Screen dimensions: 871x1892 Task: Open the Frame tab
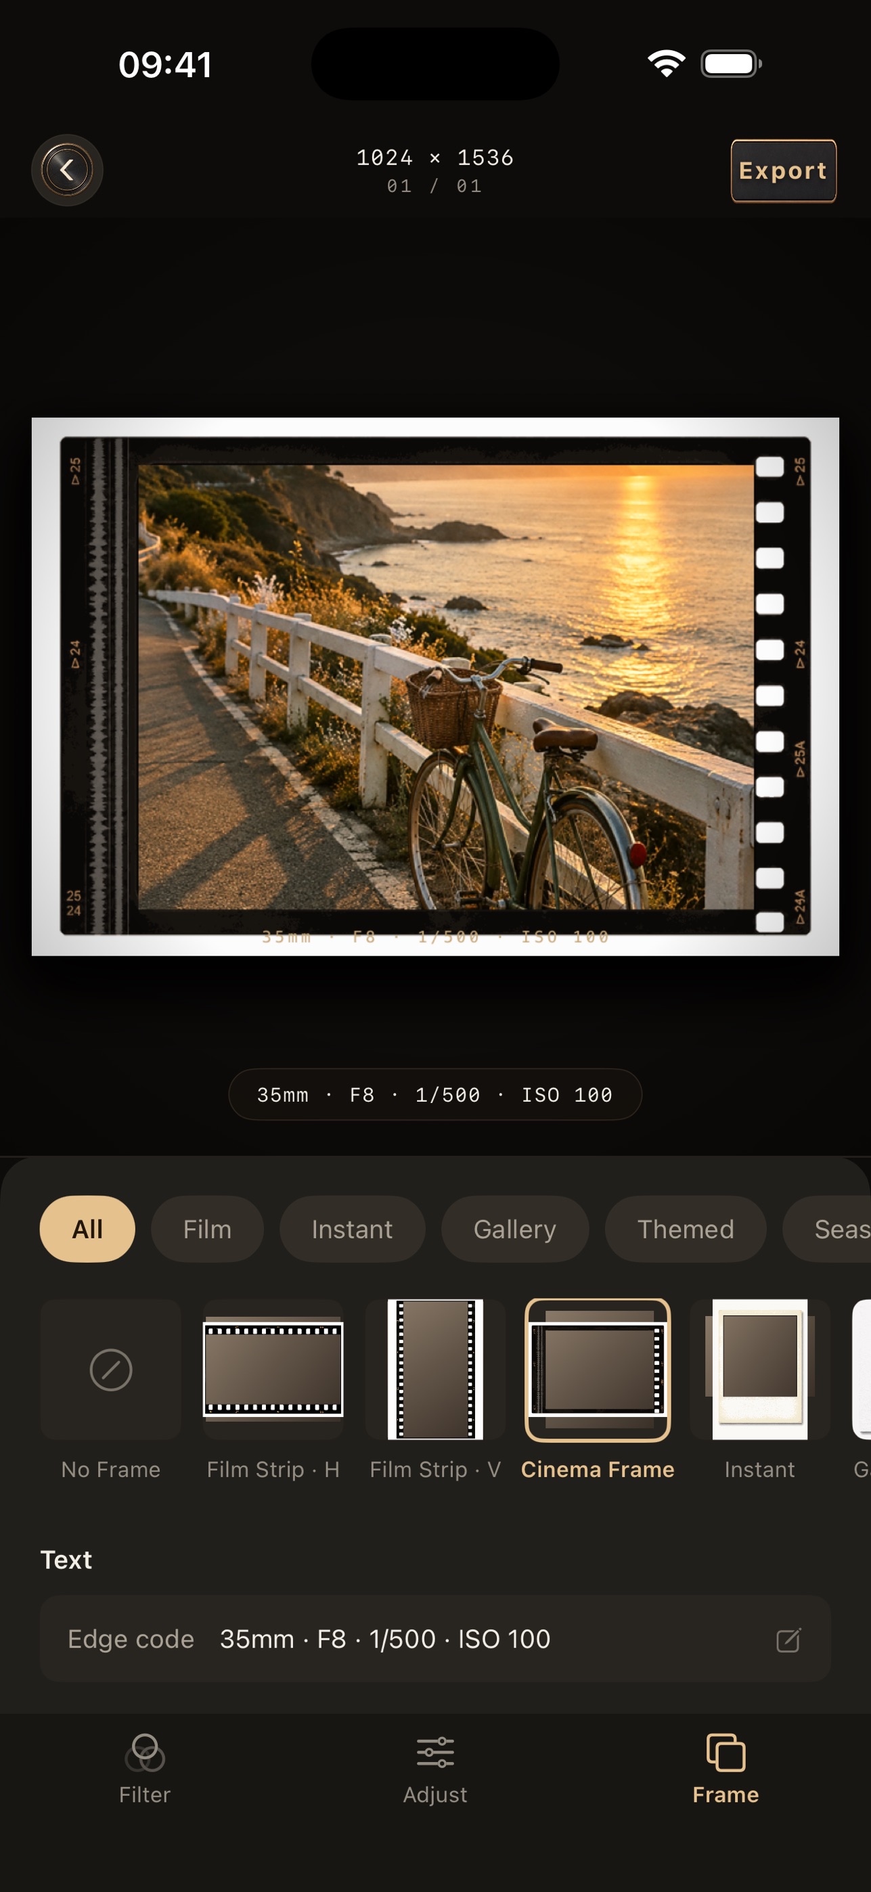click(x=725, y=1769)
